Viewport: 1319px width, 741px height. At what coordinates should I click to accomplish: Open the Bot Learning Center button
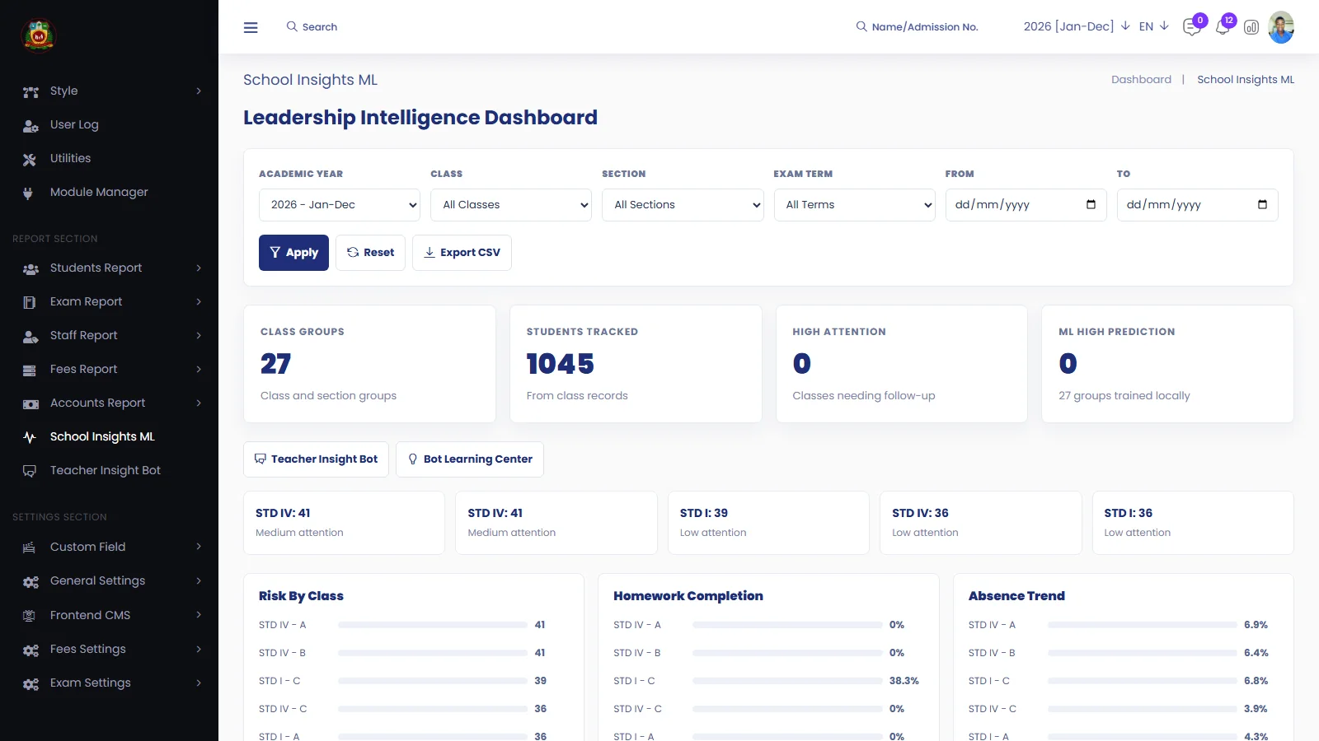tap(470, 459)
